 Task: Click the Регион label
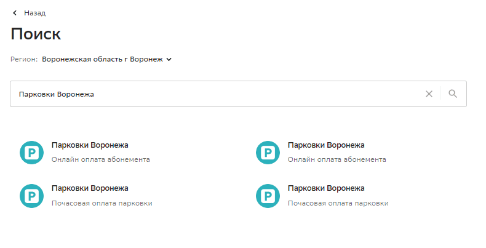click(x=24, y=59)
